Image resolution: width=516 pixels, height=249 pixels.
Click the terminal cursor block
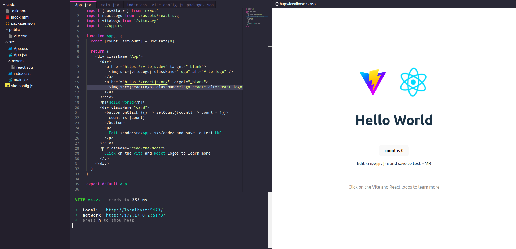tap(71, 225)
